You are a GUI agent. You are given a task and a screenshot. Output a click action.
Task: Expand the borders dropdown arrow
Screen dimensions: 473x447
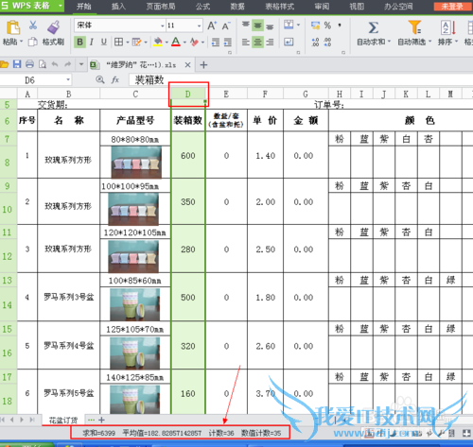(128, 42)
